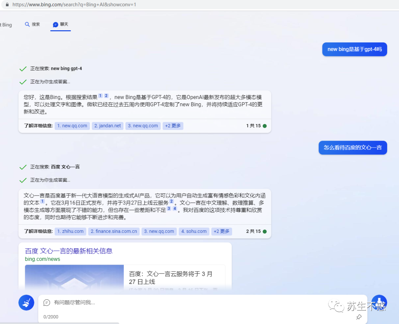This screenshot has height=324, width=399.
Task: Open the bing.com/news link
Action: [x=42, y=259]
